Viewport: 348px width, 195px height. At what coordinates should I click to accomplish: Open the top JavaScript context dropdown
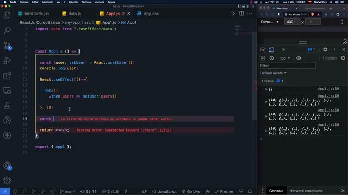(x=285, y=58)
